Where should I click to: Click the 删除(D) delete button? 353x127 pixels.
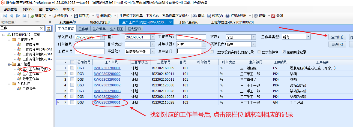coord(104,16)
